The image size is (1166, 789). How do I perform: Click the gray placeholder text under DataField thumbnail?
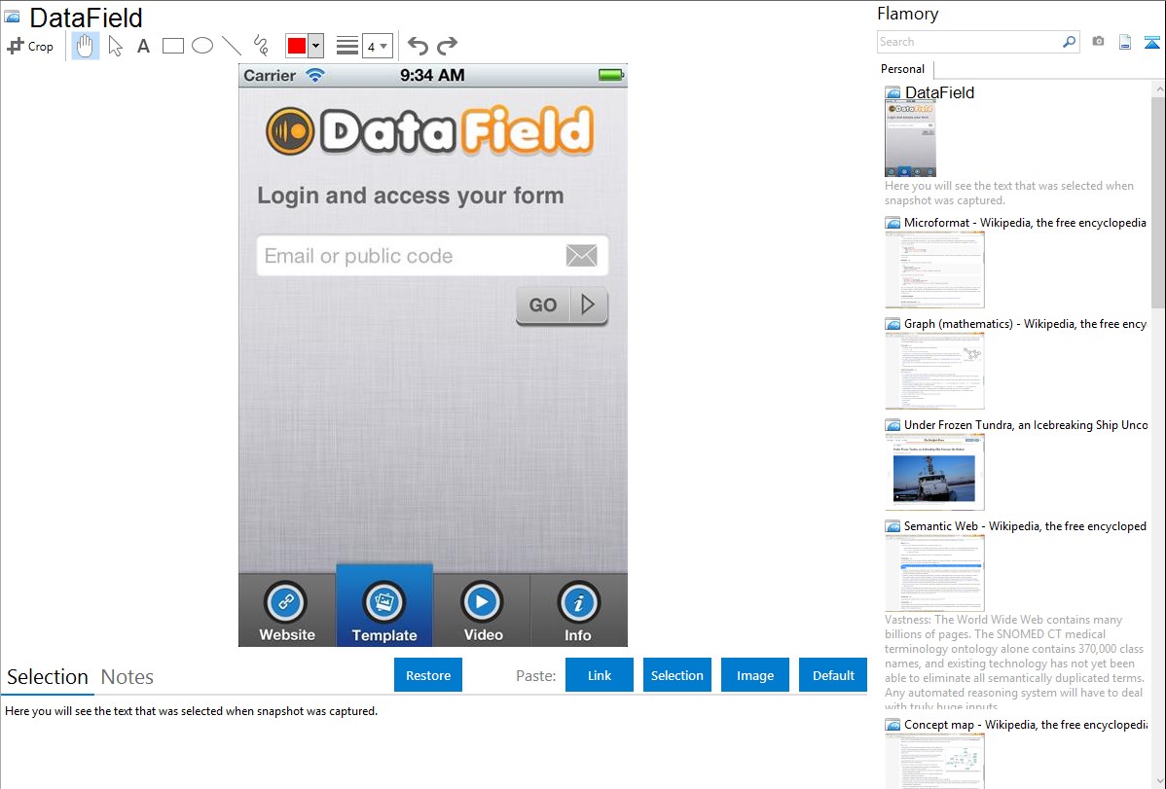[x=1009, y=194]
